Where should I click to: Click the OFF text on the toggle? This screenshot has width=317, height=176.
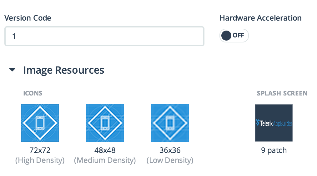click(238, 36)
